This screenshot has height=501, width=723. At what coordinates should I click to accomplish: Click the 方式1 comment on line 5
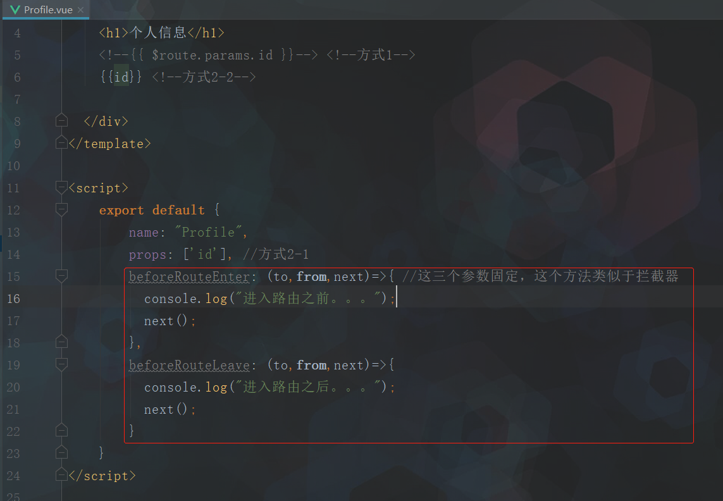371,55
